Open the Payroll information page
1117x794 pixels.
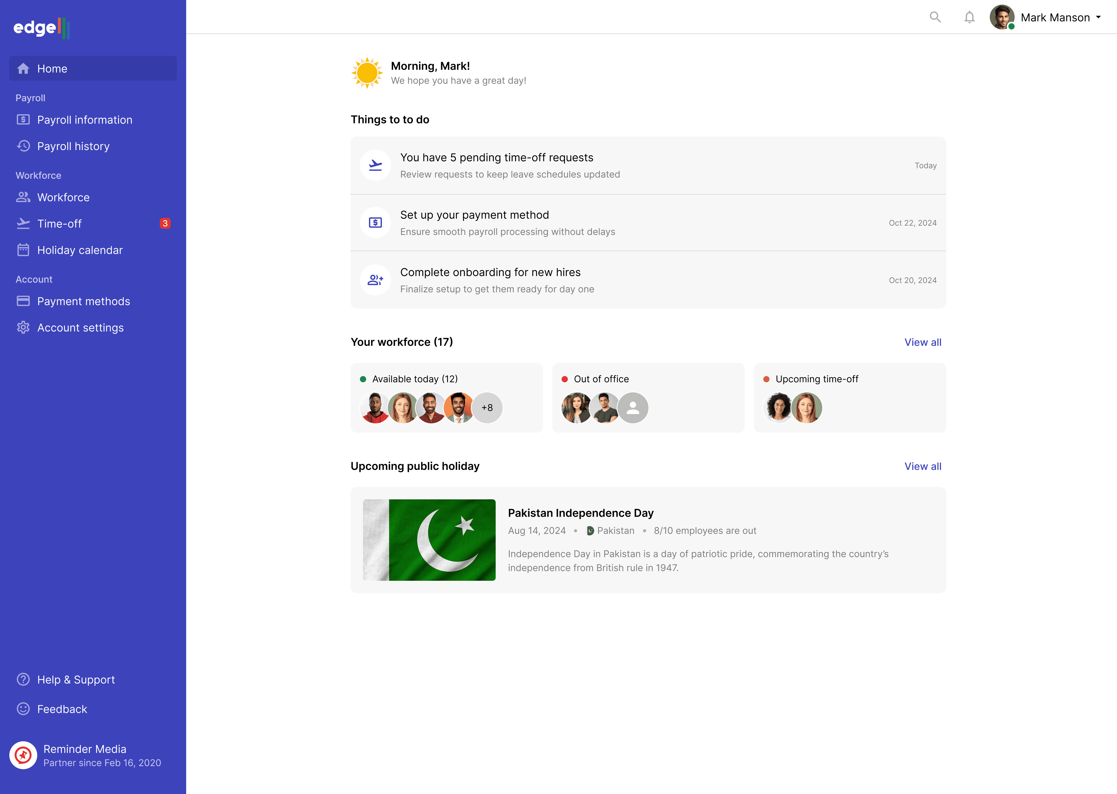(x=84, y=120)
